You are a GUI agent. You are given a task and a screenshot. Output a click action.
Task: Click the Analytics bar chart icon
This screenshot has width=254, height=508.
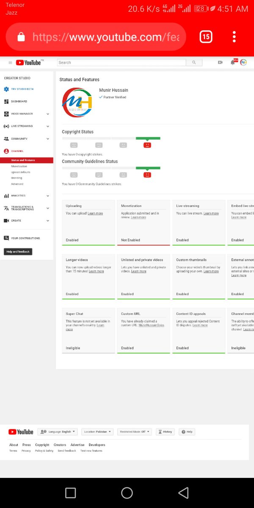tap(6, 196)
